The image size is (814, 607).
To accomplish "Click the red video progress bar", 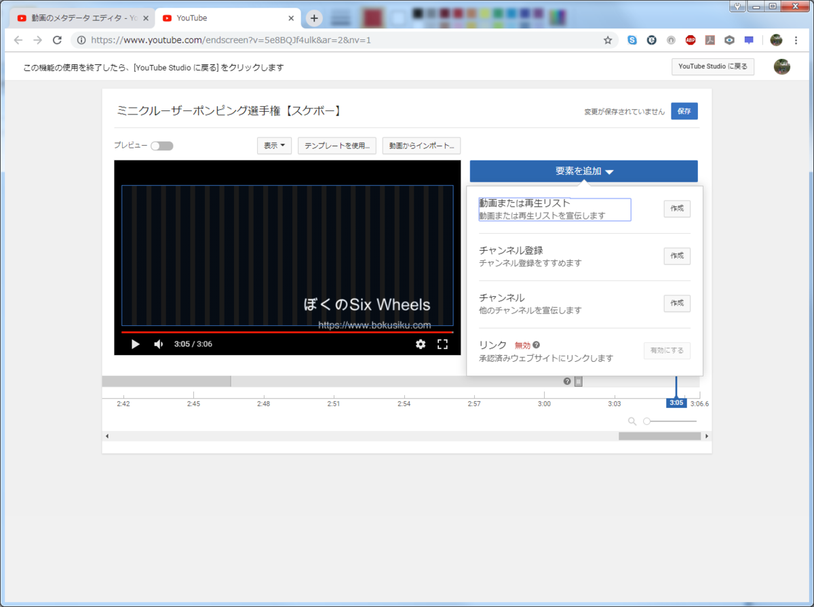I will [x=288, y=332].
